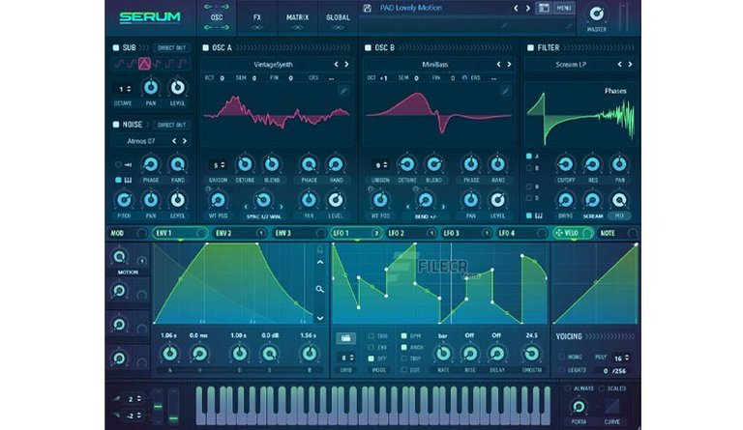Click the OSC B Blend knob

pyautogui.click(x=433, y=164)
